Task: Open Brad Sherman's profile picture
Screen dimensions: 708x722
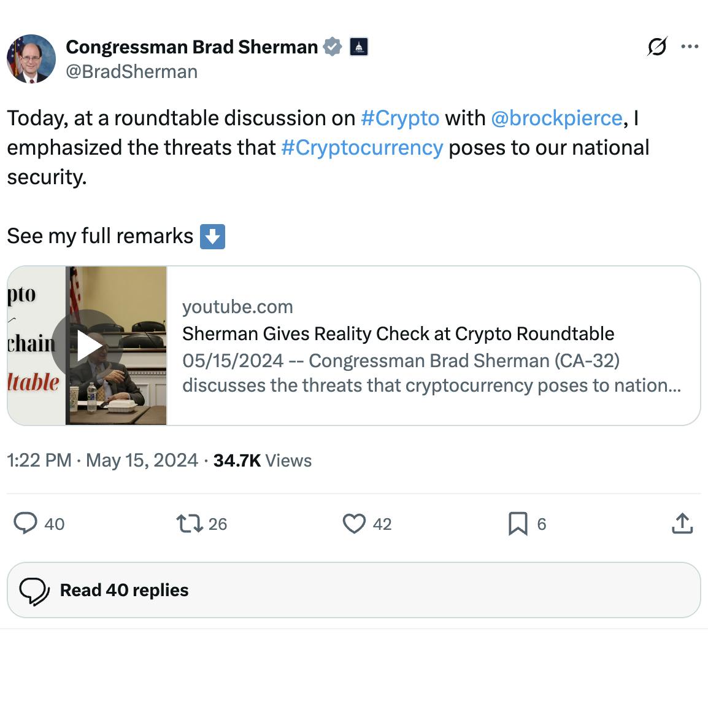Action: coord(31,59)
